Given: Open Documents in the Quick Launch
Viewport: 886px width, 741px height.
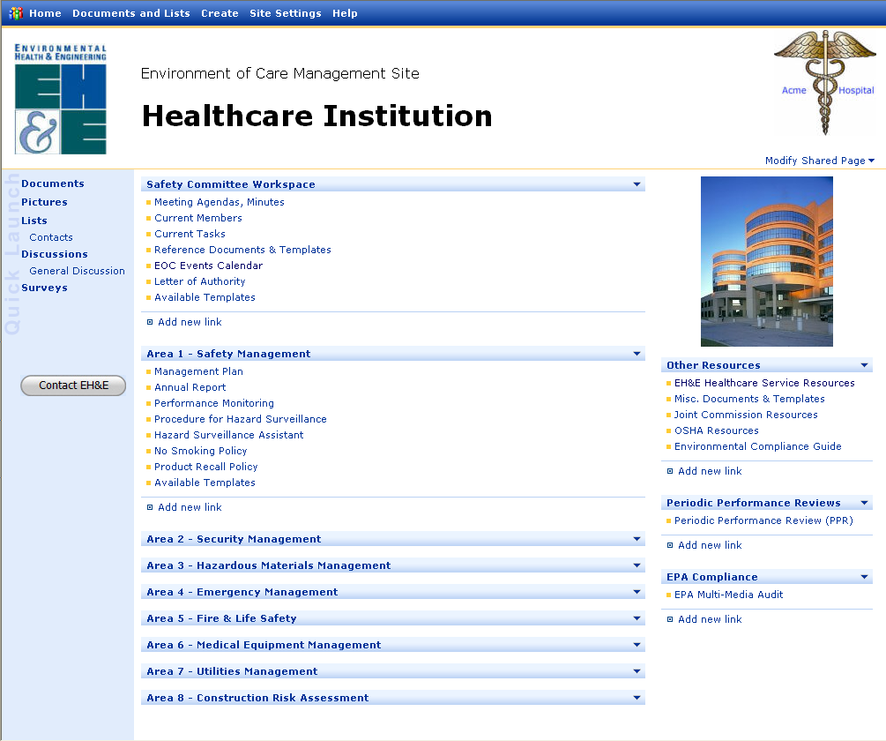Looking at the screenshot, I should pyautogui.click(x=53, y=183).
